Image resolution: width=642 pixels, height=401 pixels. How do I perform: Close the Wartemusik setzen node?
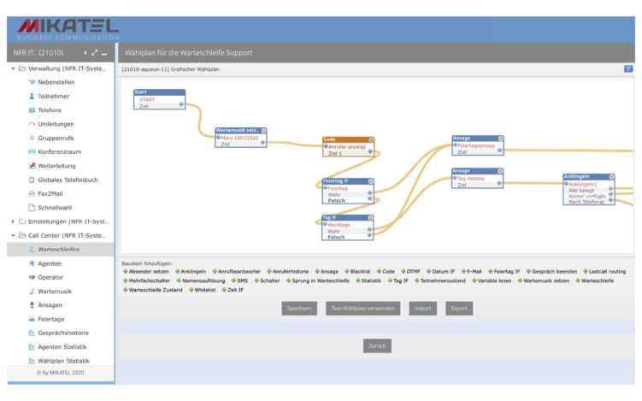tap(264, 131)
